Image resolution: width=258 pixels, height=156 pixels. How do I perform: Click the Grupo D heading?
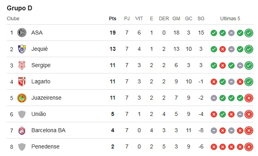point(19,8)
